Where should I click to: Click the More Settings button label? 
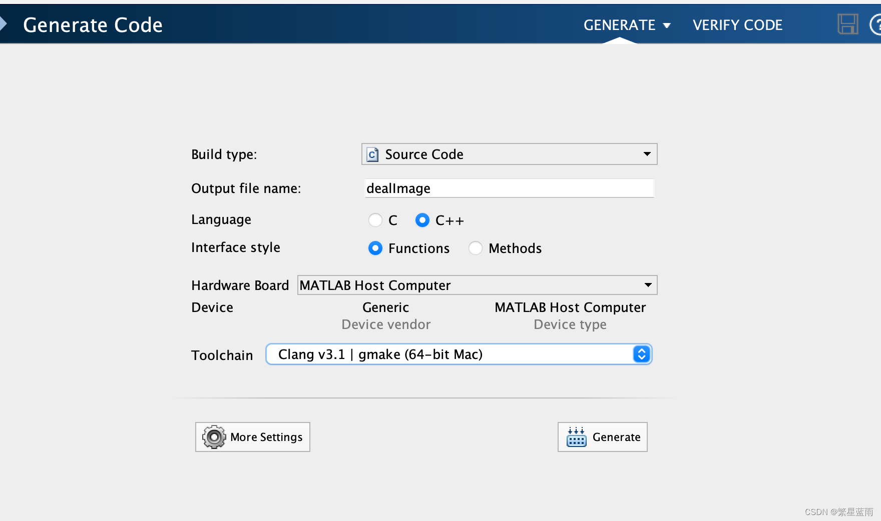[266, 437]
